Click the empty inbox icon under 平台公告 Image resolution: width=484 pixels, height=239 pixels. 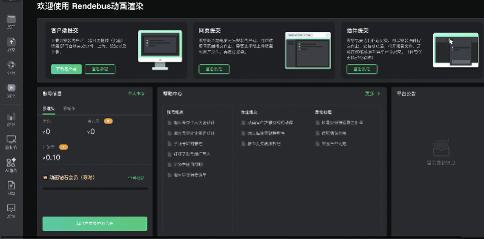[441, 148]
